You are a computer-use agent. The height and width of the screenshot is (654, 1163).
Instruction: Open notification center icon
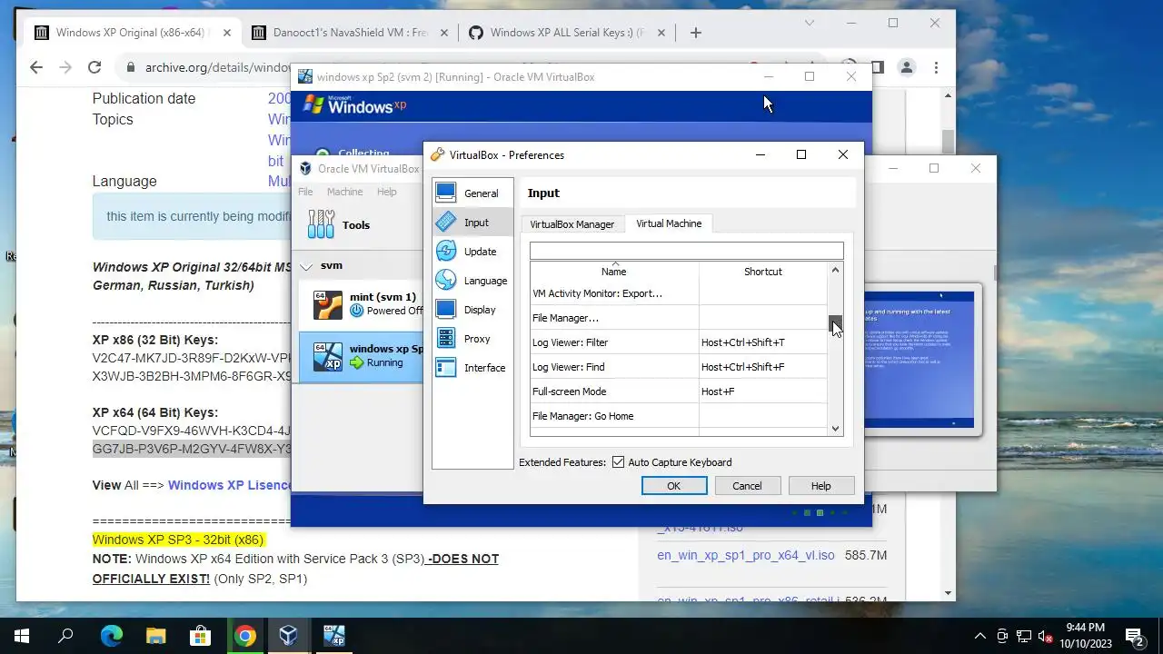coord(1134,636)
